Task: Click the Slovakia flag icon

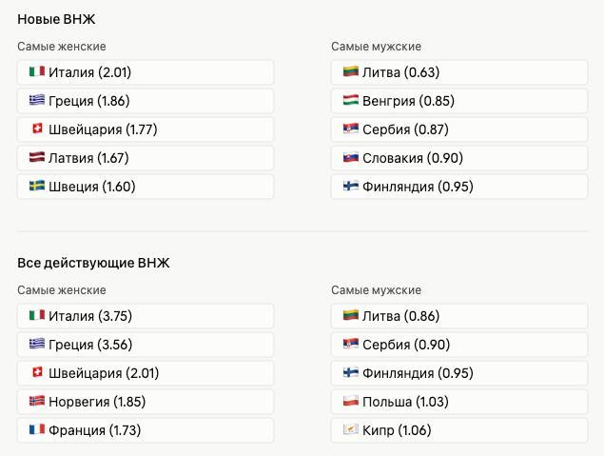Action: [351, 157]
